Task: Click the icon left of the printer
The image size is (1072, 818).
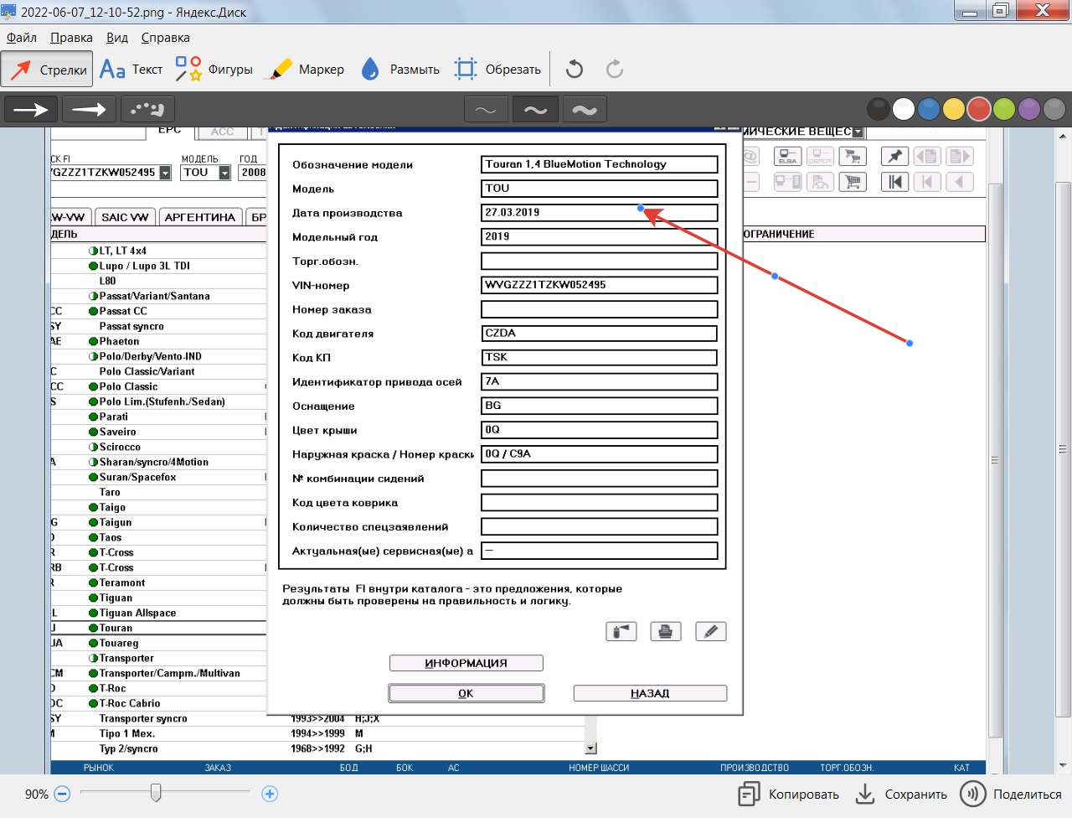Action: click(x=621, y=631)
